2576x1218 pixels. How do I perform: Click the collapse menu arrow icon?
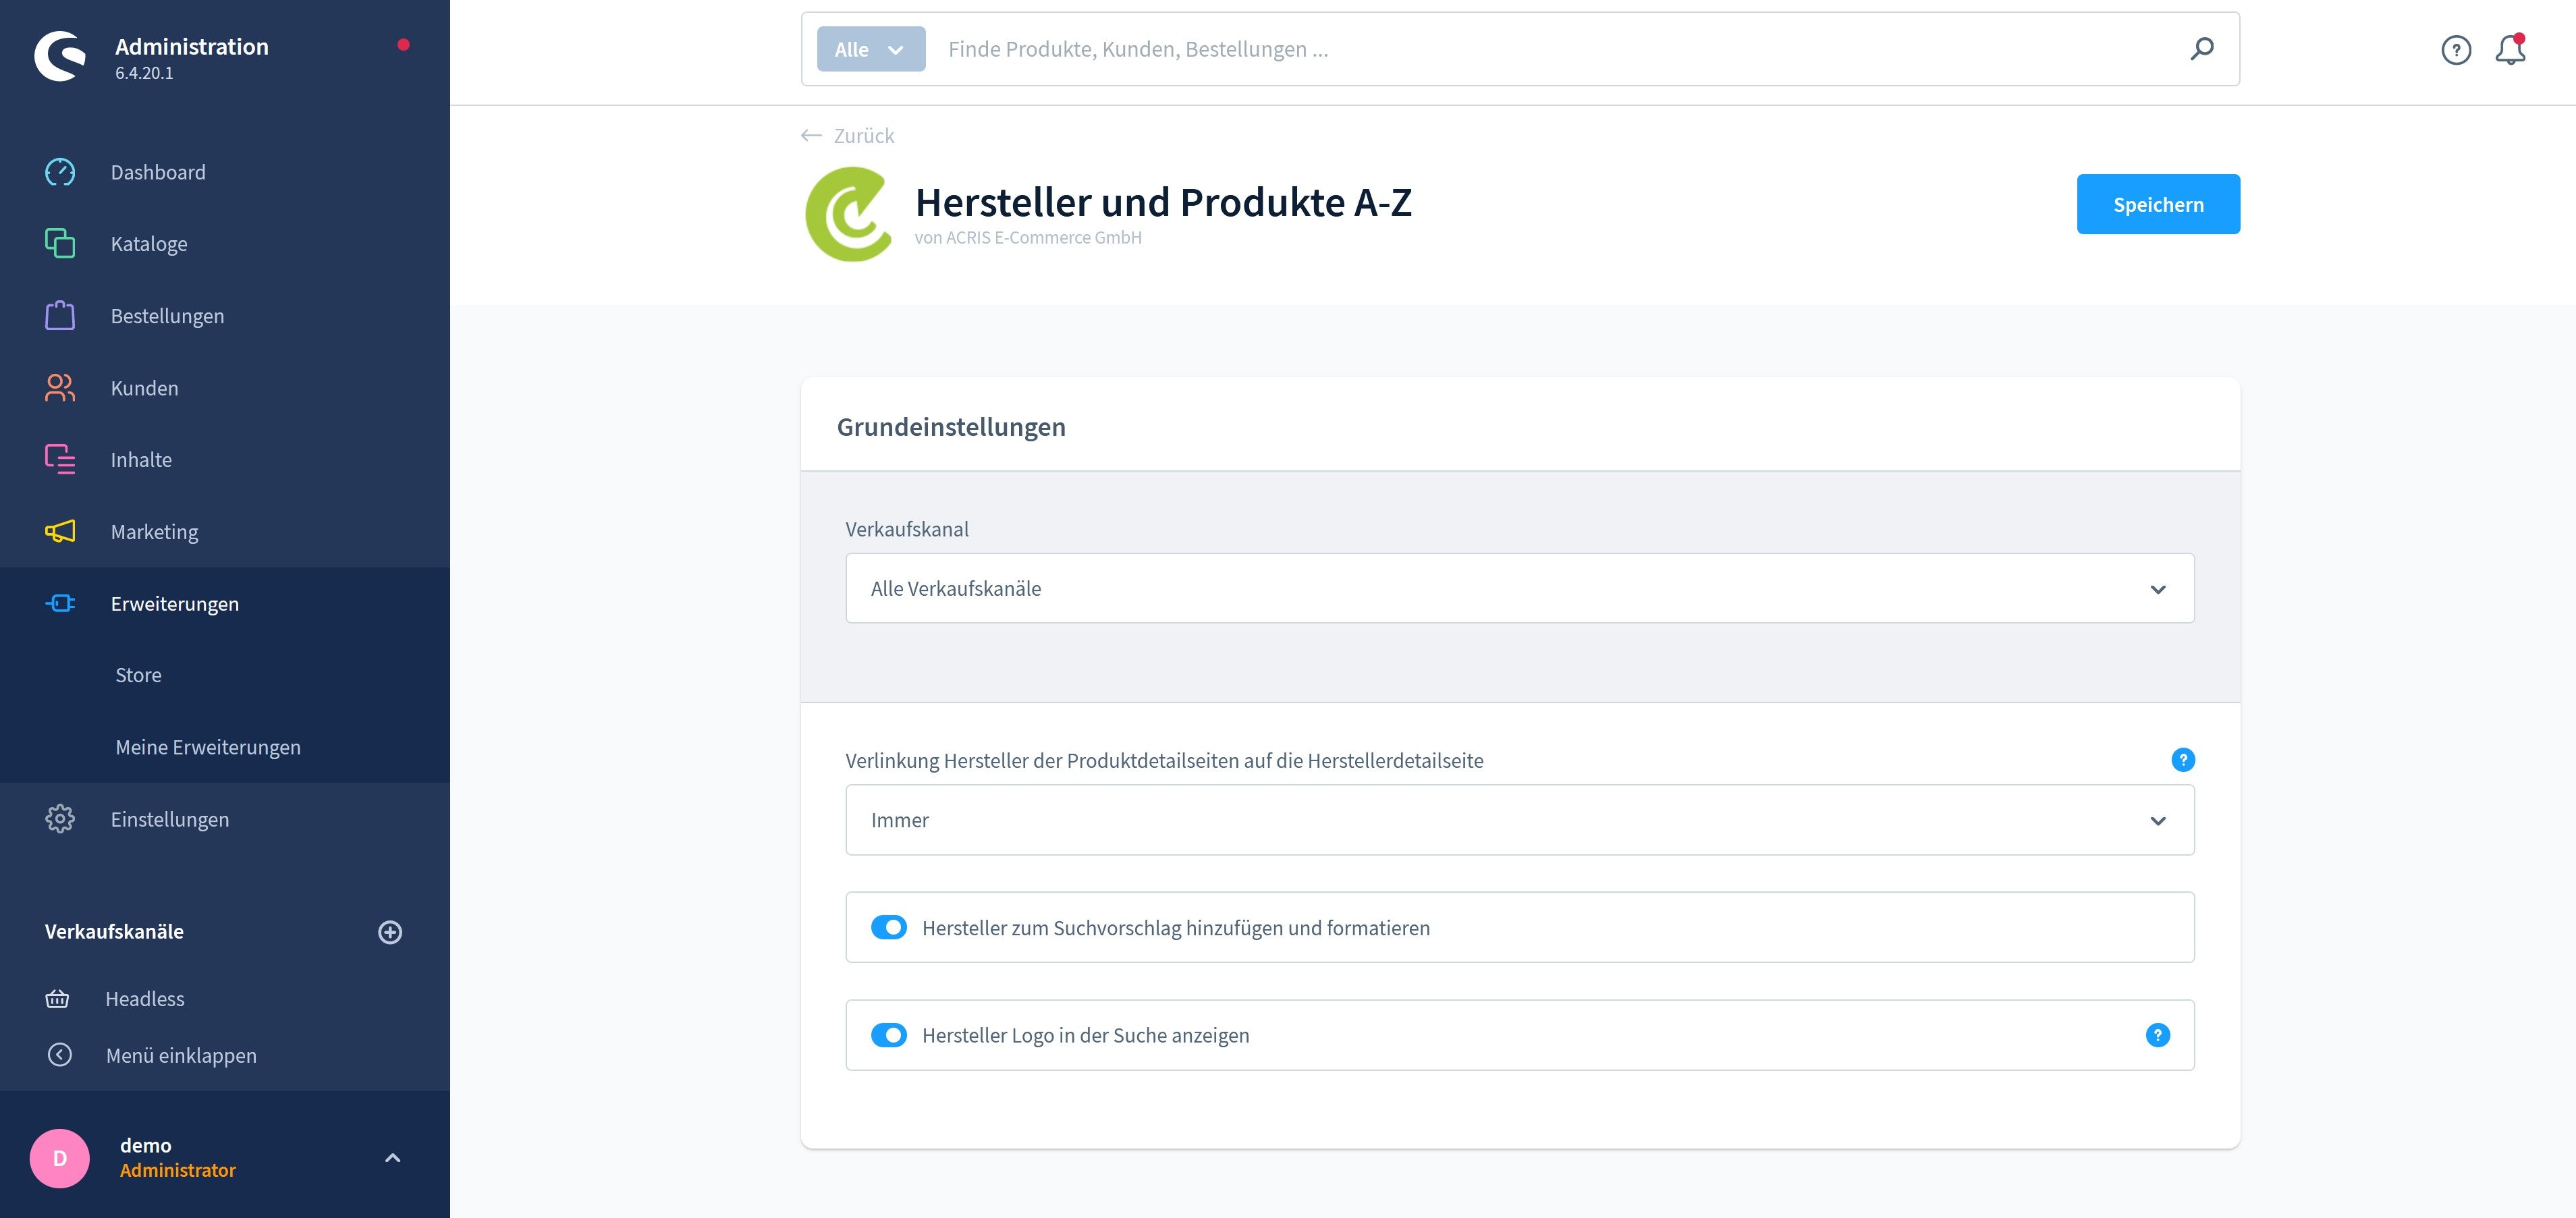(x=60, y=1055)
